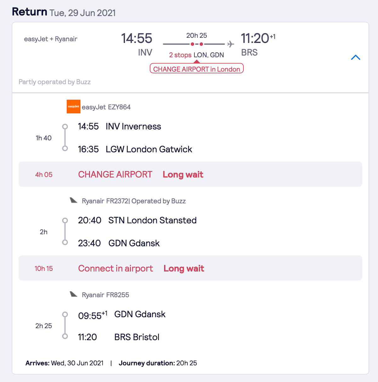Click the airplane icon on route line
The height and width of the screenshot is (382, 378).
(x=231, y=44)
